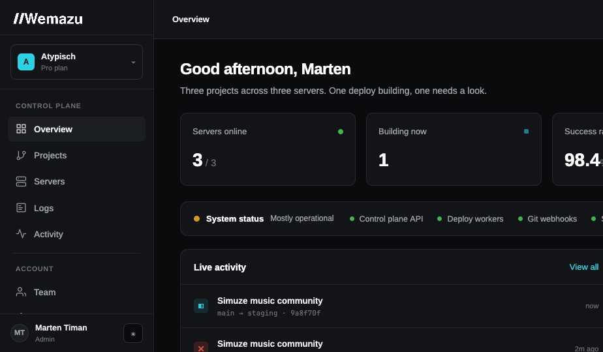Click the Wemazu logo

(x=48, y=18)
